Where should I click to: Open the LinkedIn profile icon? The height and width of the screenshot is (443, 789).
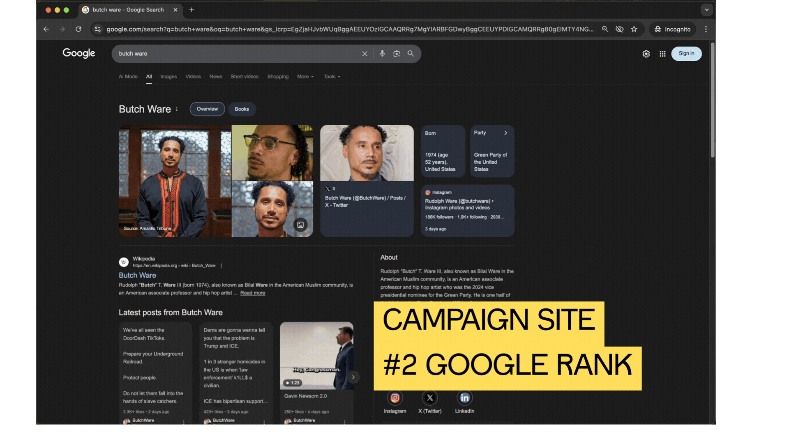coord(464,398)
